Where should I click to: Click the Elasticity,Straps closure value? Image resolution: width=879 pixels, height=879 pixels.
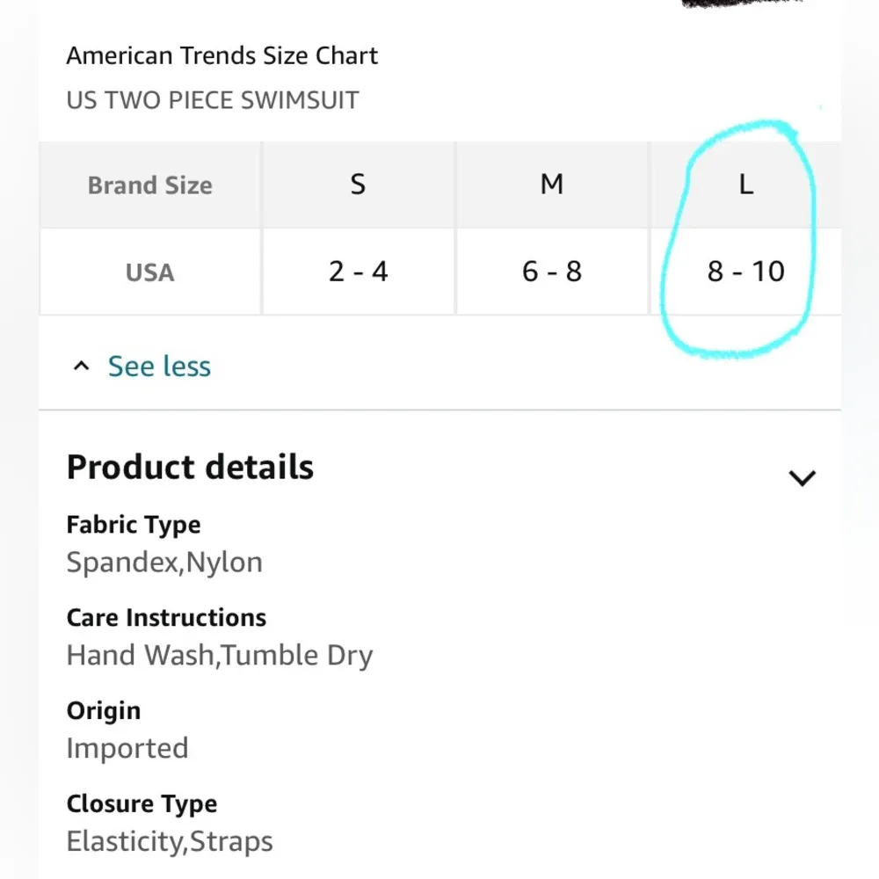pyautogui.click(x=170, y=841)
